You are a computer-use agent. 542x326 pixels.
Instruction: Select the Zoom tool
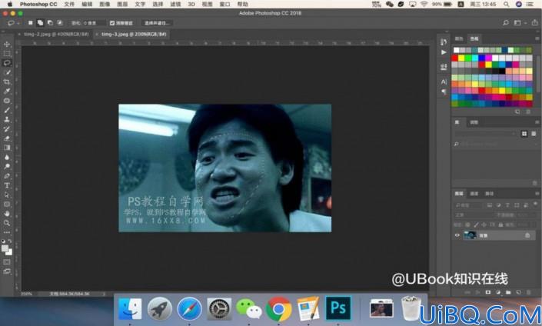point(7,223)
